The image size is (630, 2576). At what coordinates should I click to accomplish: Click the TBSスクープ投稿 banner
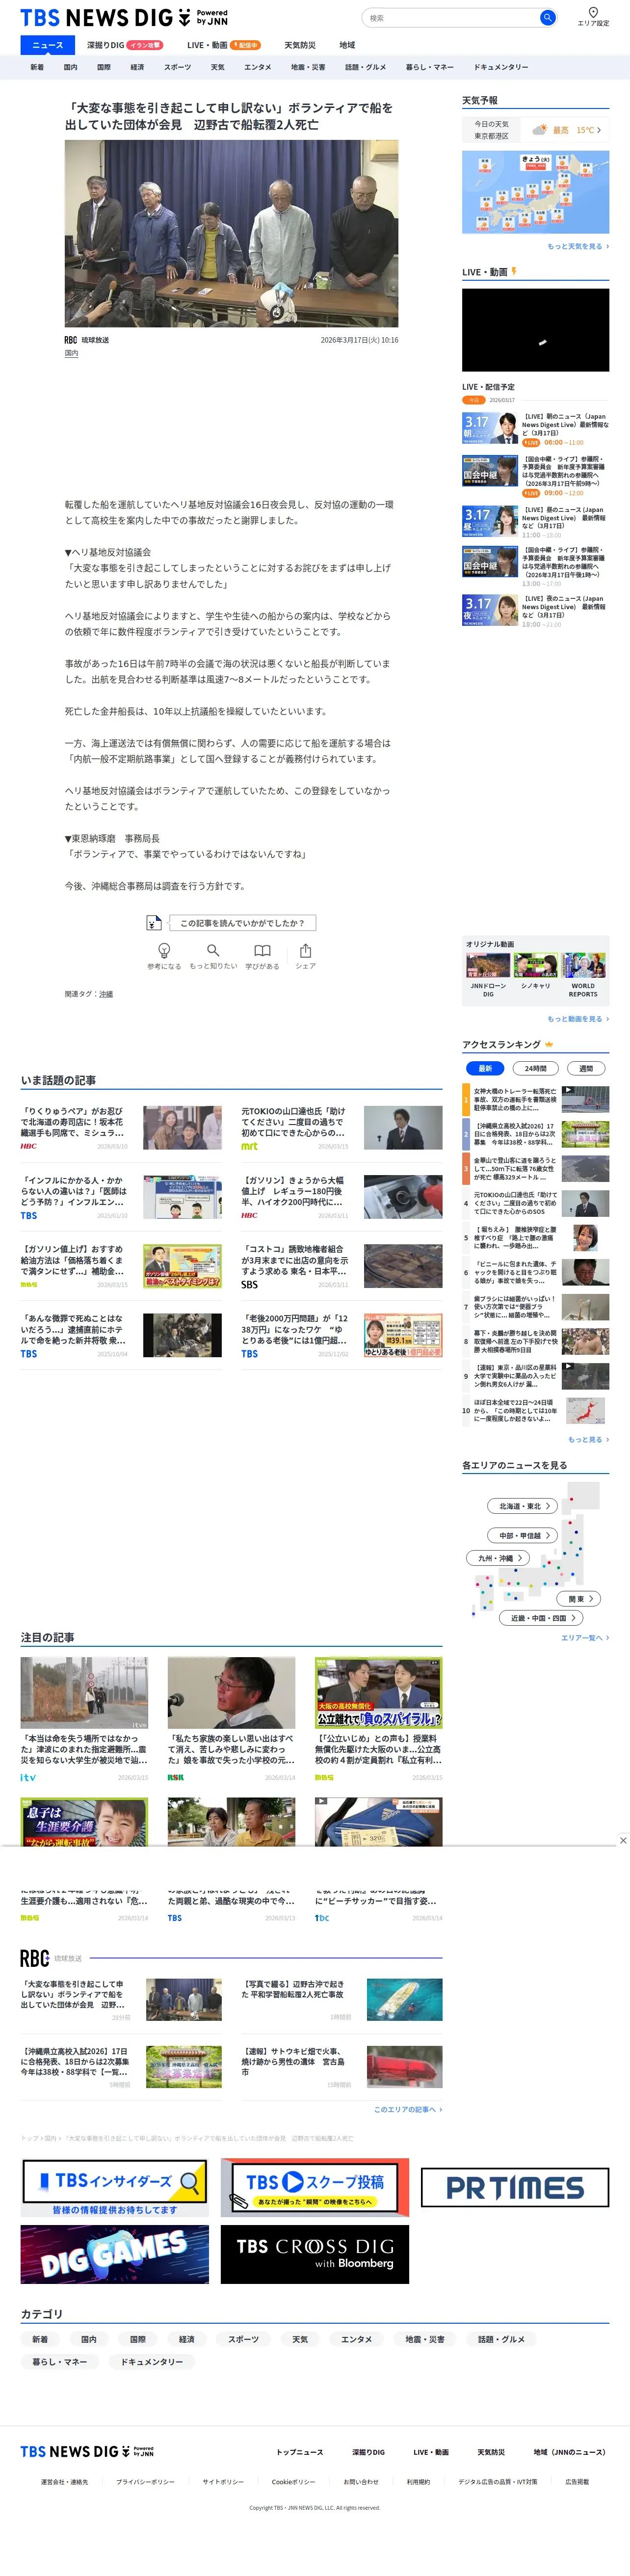pos(315,2187)
